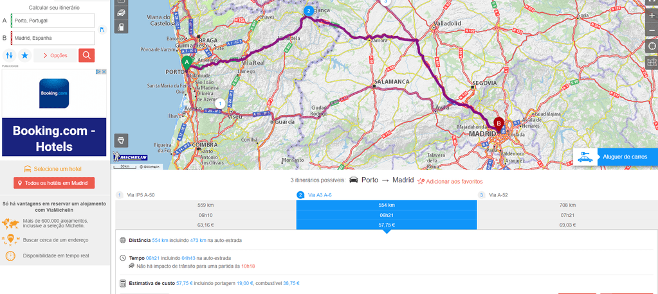
Task: Click the 19,00 € portagem value
Action: [246, 283]
